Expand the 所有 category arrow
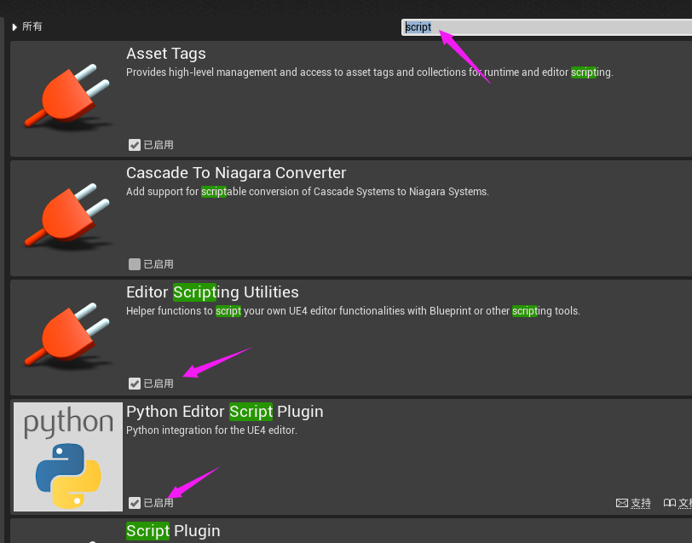 pos(14,27)
